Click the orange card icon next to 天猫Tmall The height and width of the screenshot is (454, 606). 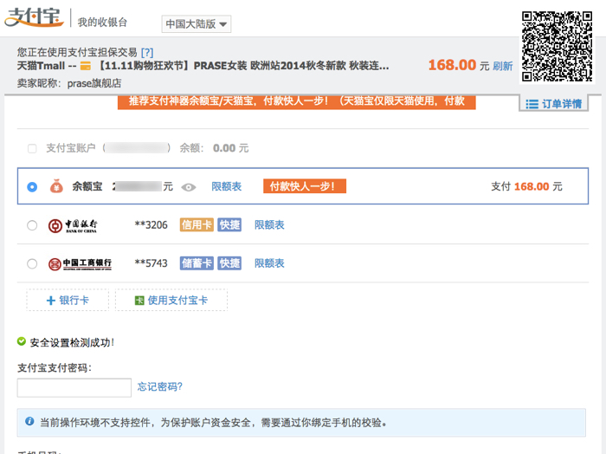tap(86, 66)
